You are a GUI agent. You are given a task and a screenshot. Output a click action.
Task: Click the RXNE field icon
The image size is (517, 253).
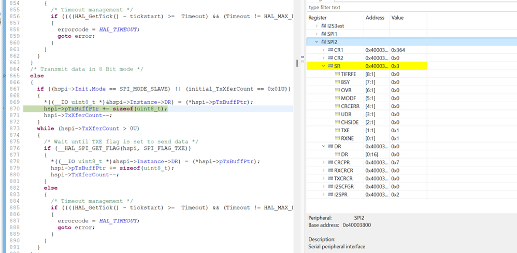337,138
